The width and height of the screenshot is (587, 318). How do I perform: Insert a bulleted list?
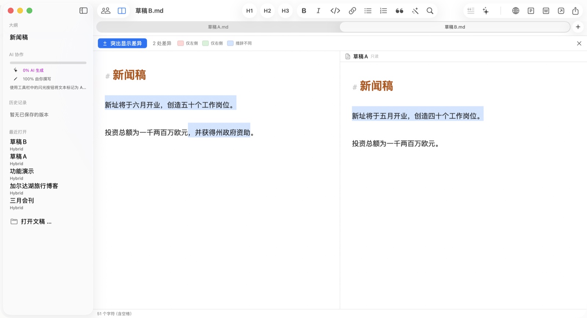tap(368, 11)
